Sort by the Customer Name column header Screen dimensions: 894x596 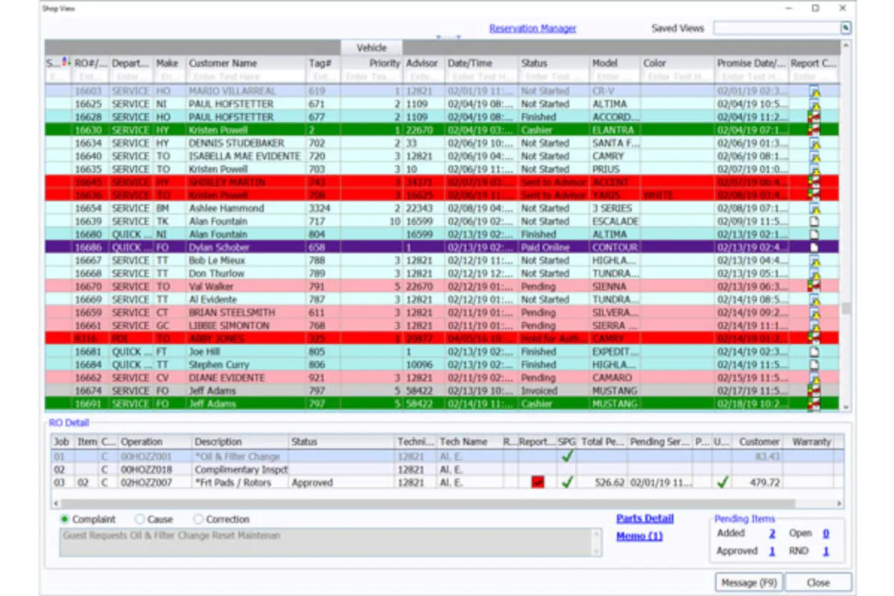pyautogui.click(x=223, y=63)
